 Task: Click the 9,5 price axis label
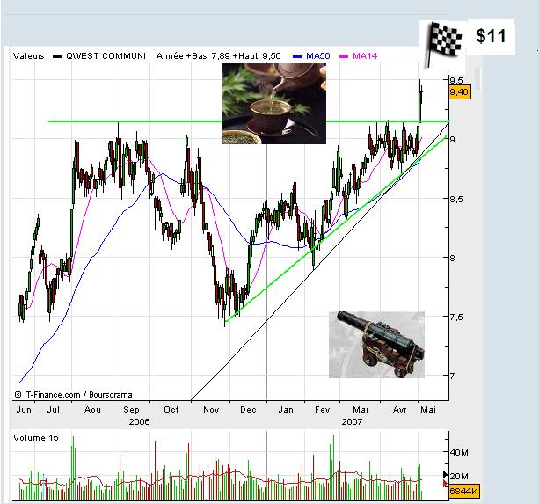pyautogui.click(x=456, y=80)
